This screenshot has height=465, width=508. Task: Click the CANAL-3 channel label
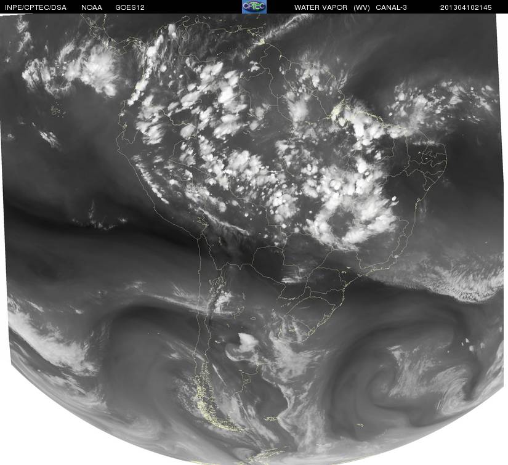(x=391, y=7)
